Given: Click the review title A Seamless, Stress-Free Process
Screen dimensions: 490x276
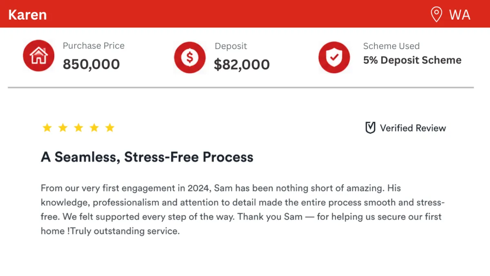Looking at the screenshot, I should click(147, 157).
